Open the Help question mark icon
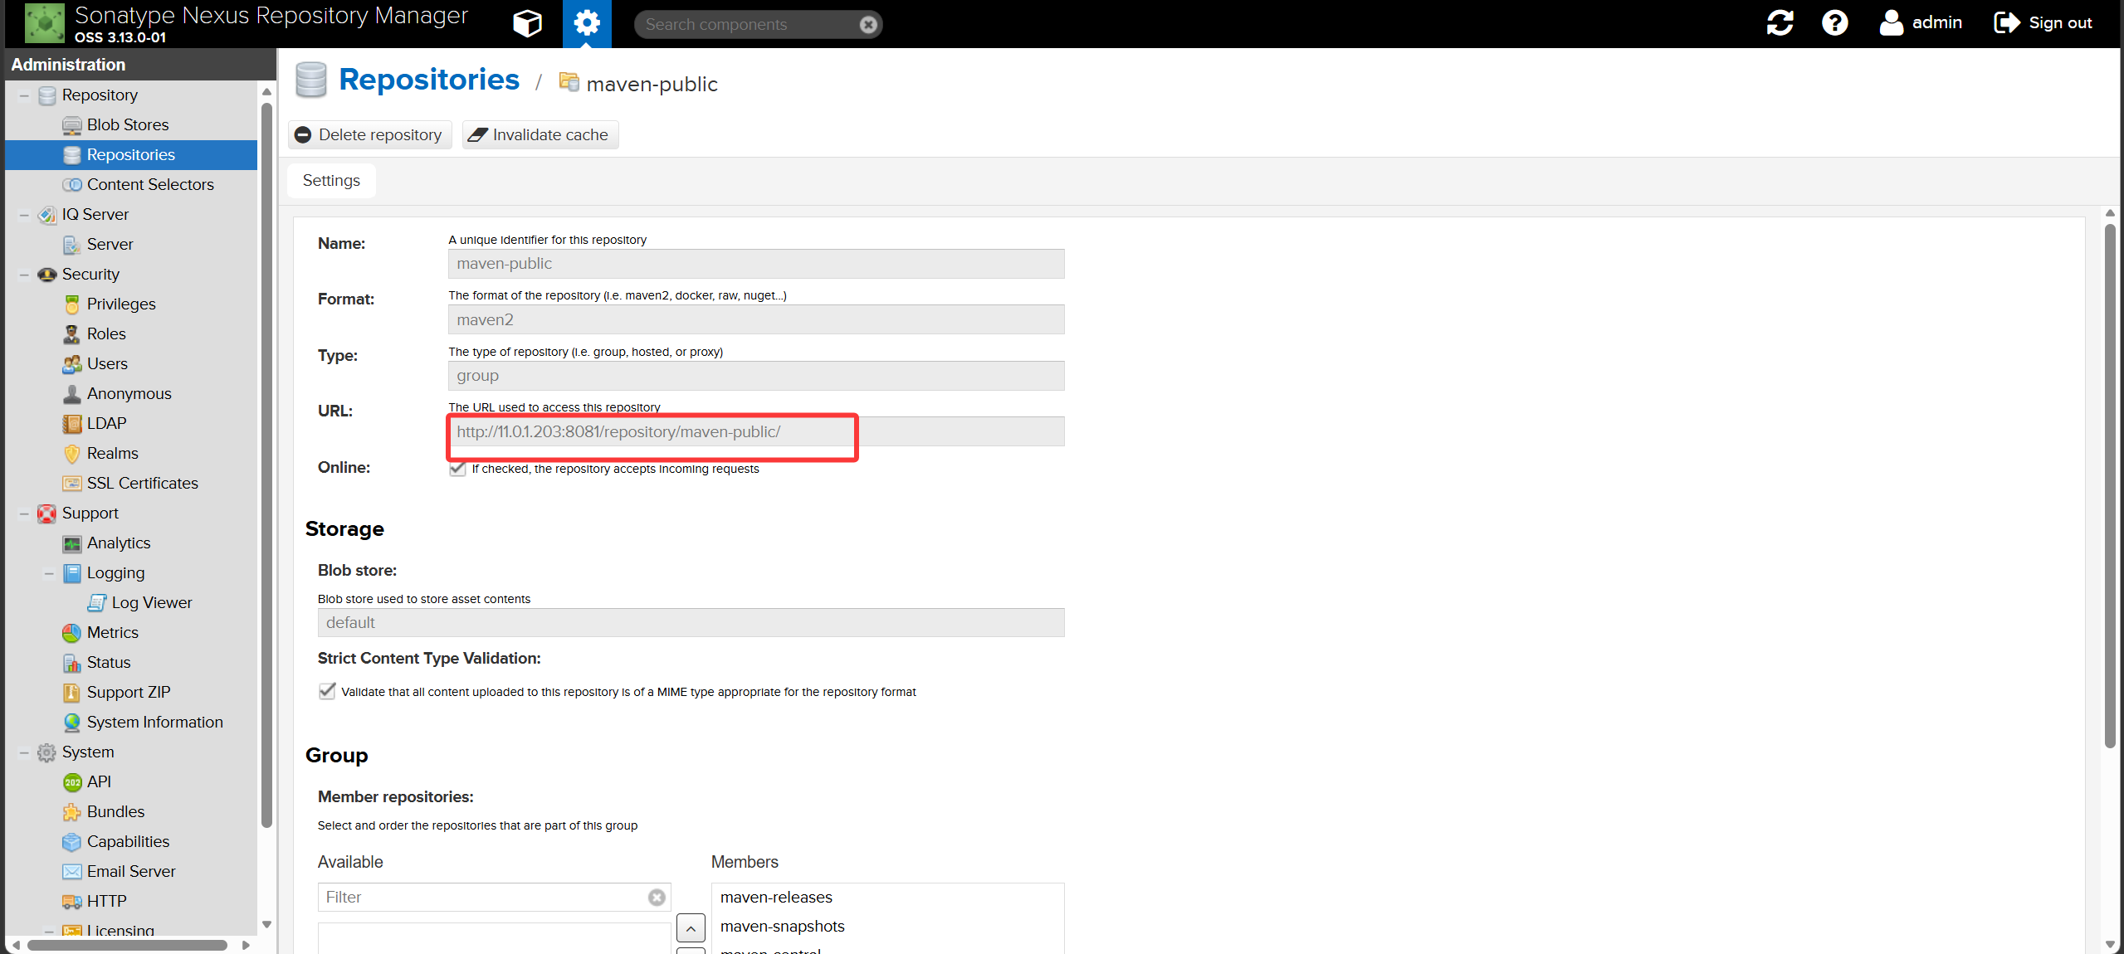 (x=1835, y=22)
